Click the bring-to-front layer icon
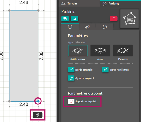 [x=65, y=18]
